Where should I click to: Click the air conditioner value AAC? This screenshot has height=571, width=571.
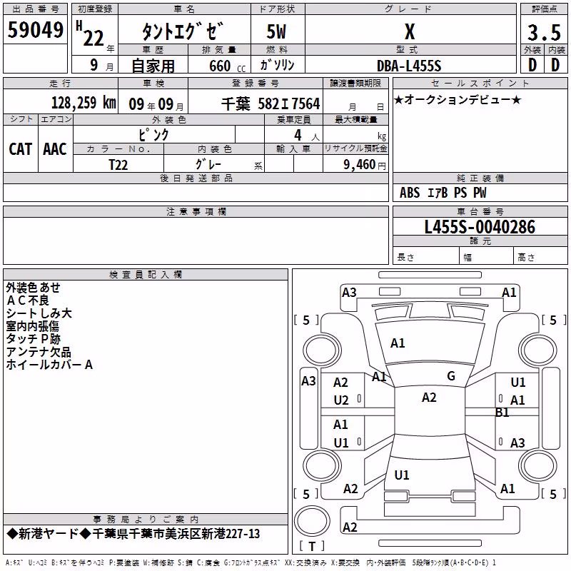[x=55, y=149]
